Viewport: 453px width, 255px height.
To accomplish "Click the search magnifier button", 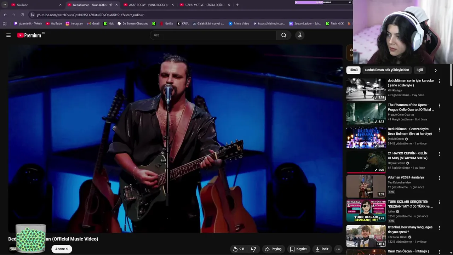I will (x=284, y=35).
